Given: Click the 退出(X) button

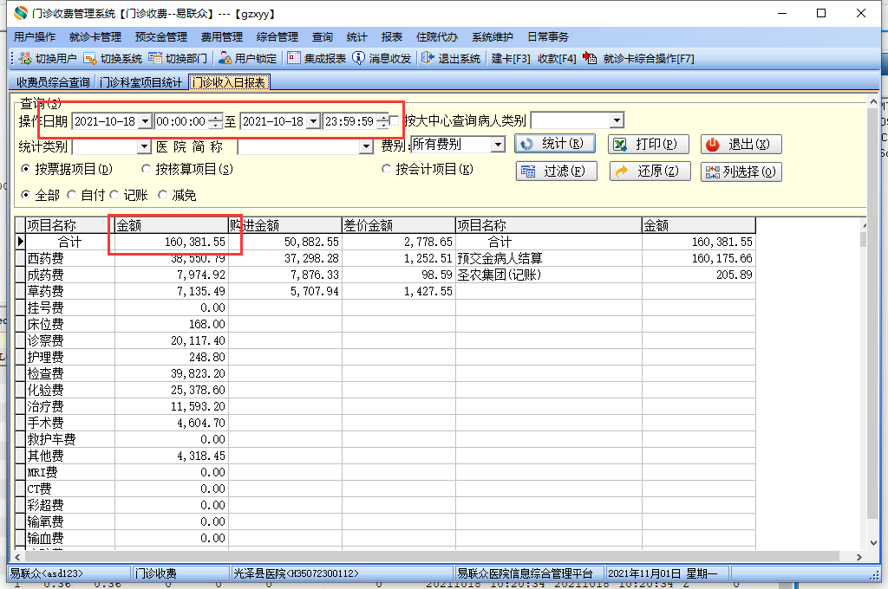Looking at the screenshot, I should pos(741,145).
